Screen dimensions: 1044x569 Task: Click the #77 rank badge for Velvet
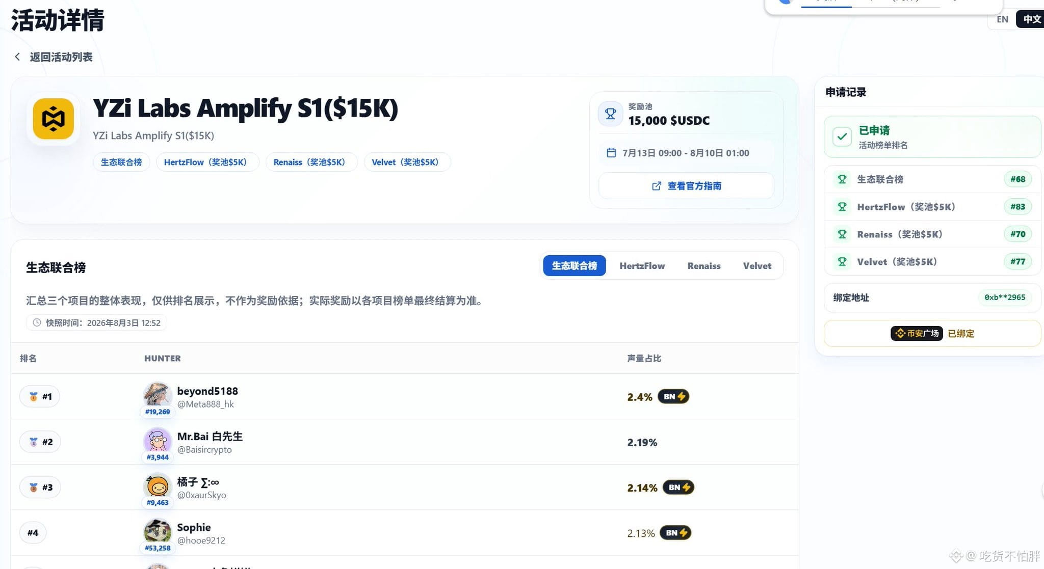pos(1018,262)
